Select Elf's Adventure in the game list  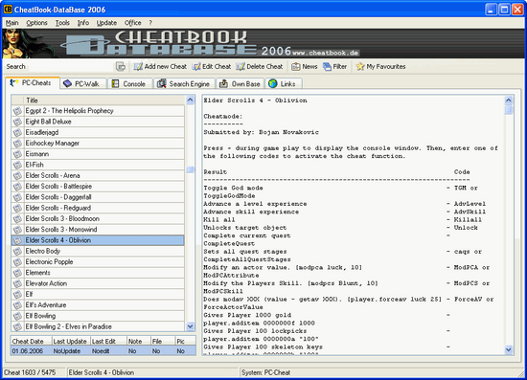(x=98, y=305)
